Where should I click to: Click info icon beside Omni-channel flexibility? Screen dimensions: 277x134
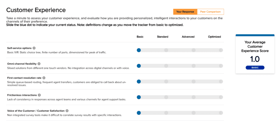pyautogui.click(x=39, y=64)
